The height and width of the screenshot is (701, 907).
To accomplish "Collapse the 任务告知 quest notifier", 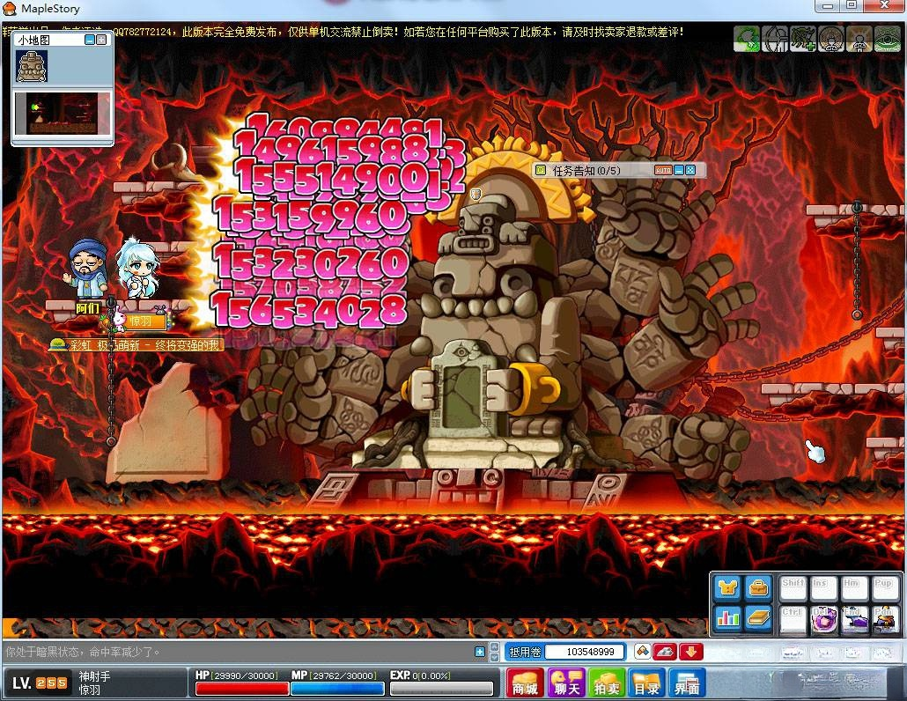I will point(679,170).
